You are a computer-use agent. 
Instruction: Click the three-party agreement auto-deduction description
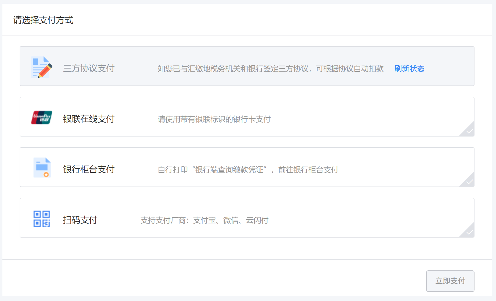pyautogui.click(x=271, y=69)
